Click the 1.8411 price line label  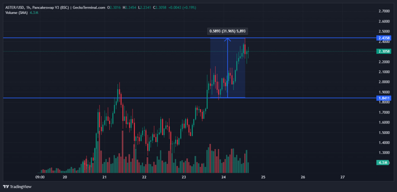(384, 98)
